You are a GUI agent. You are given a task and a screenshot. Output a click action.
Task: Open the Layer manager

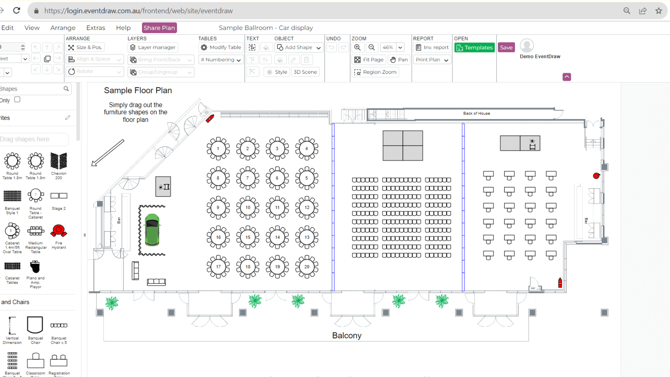tap(153, 47)
